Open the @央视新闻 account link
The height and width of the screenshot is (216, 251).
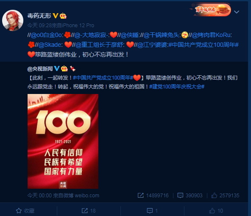40,69
